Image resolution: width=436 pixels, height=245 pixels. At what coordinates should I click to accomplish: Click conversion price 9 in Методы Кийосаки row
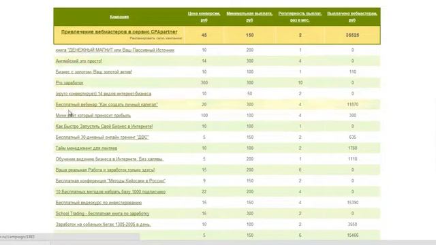[204, 181]
